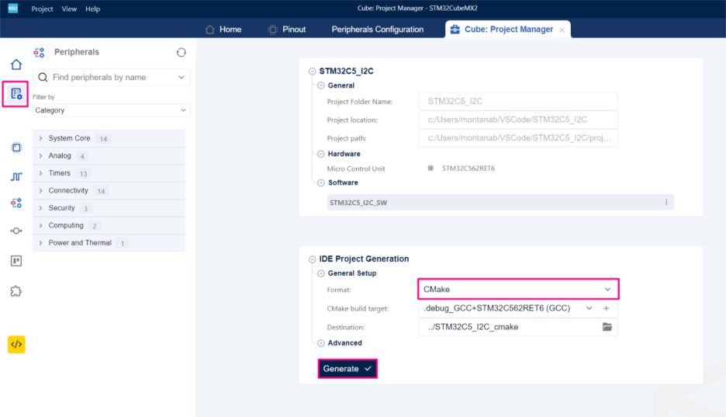Viewport: 726px width, 417px height.
Task: Open the search field dropdown arrow
Action: [x=181, y=78]
